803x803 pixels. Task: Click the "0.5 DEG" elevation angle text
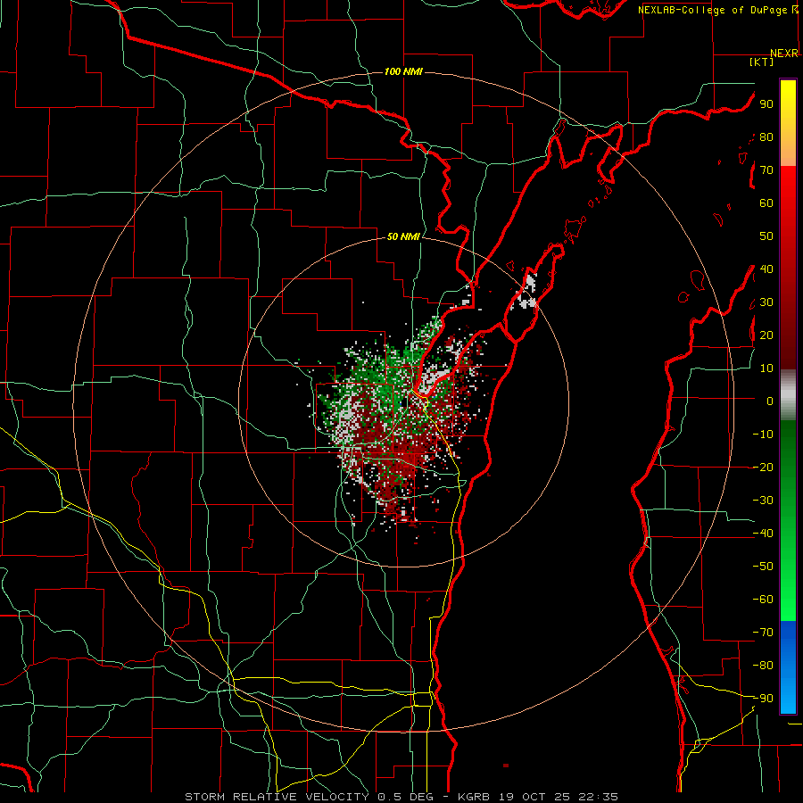(x=405, y=797)
